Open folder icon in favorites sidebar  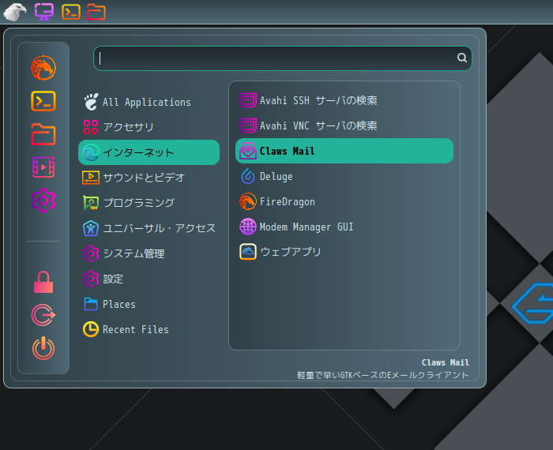(43, 134)
